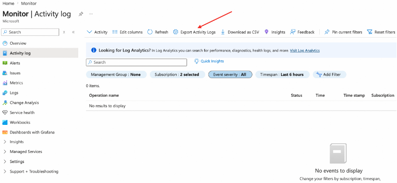Click the Export Activity Logs label

tap(198, 32)
